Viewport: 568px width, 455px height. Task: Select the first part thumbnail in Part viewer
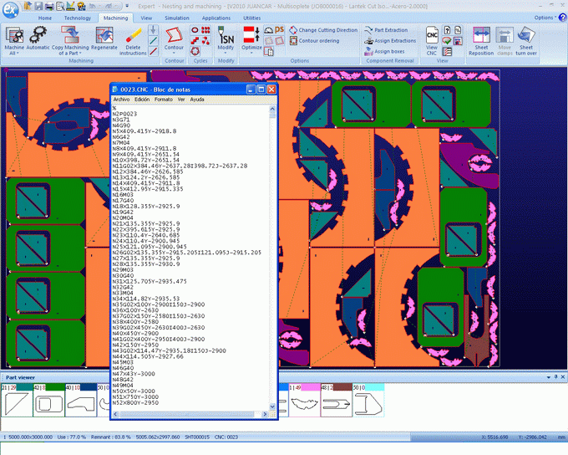click(16, 406)
